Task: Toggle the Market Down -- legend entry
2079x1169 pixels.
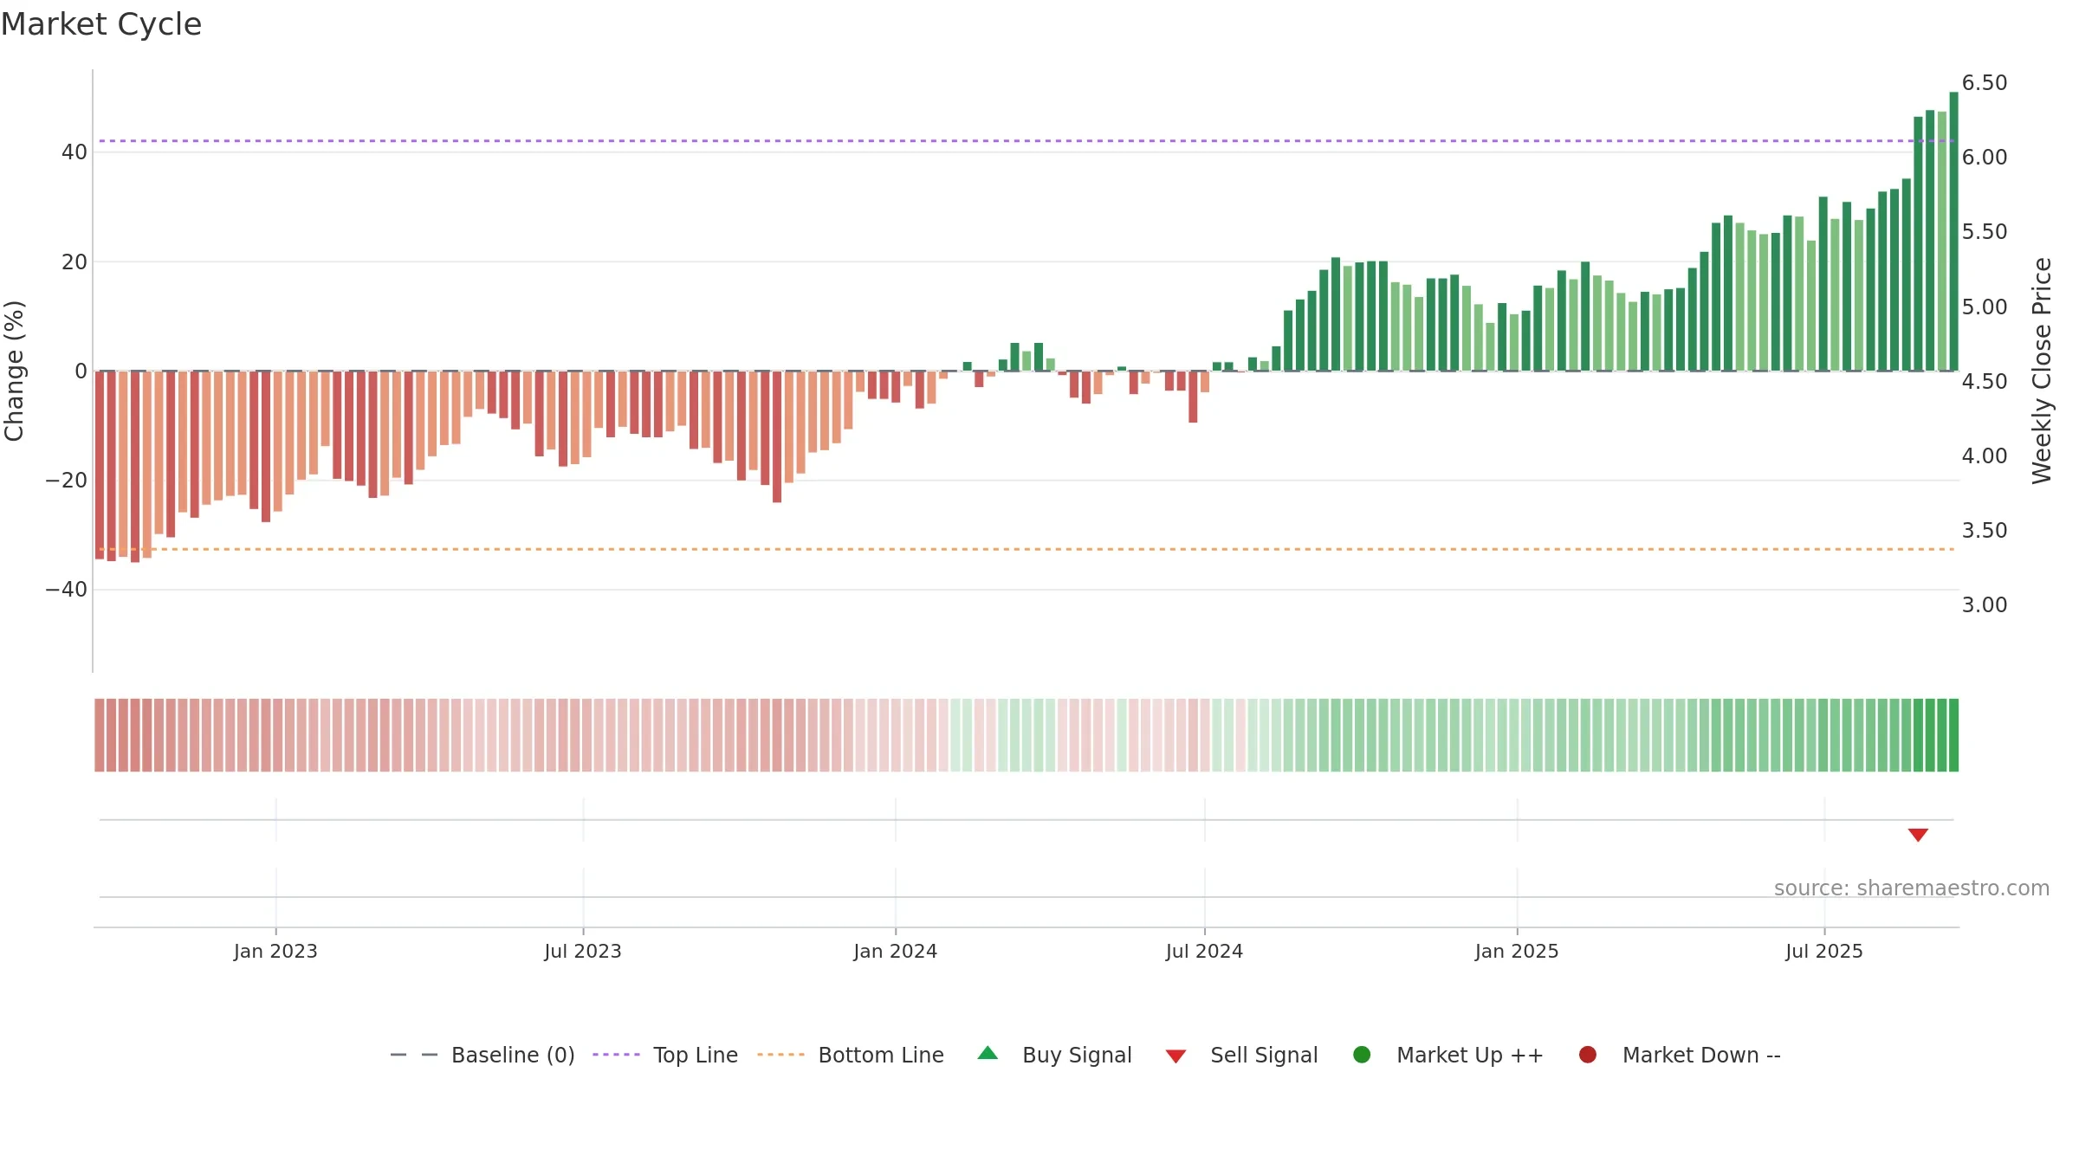Action: [x=1680, y=1055]
